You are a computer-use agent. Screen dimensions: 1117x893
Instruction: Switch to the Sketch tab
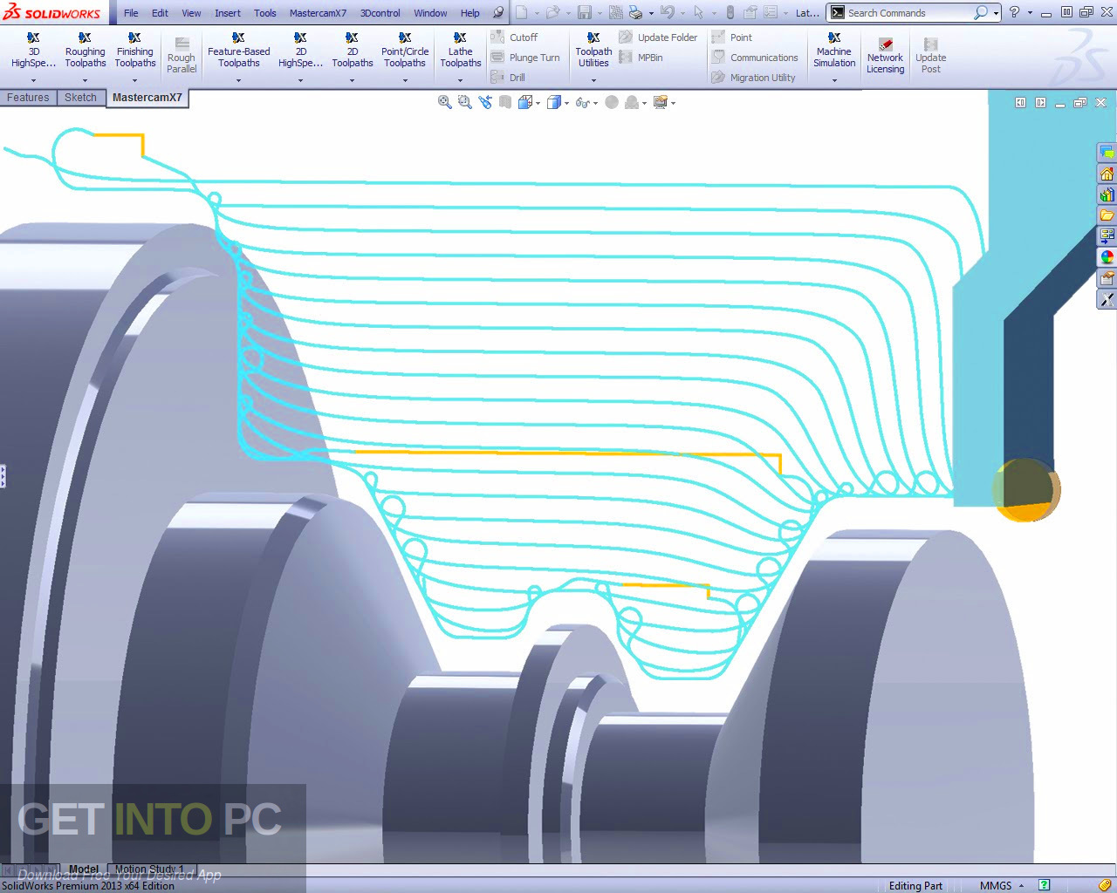coord(80,98)
